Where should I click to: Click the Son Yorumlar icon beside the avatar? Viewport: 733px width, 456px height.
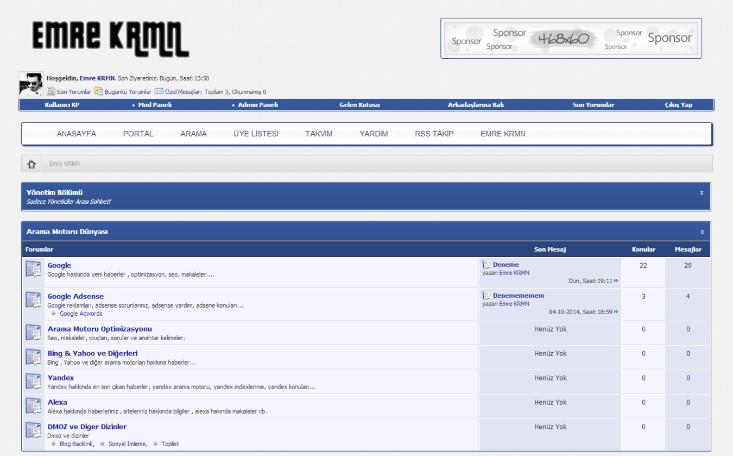(x=51, y=92)
